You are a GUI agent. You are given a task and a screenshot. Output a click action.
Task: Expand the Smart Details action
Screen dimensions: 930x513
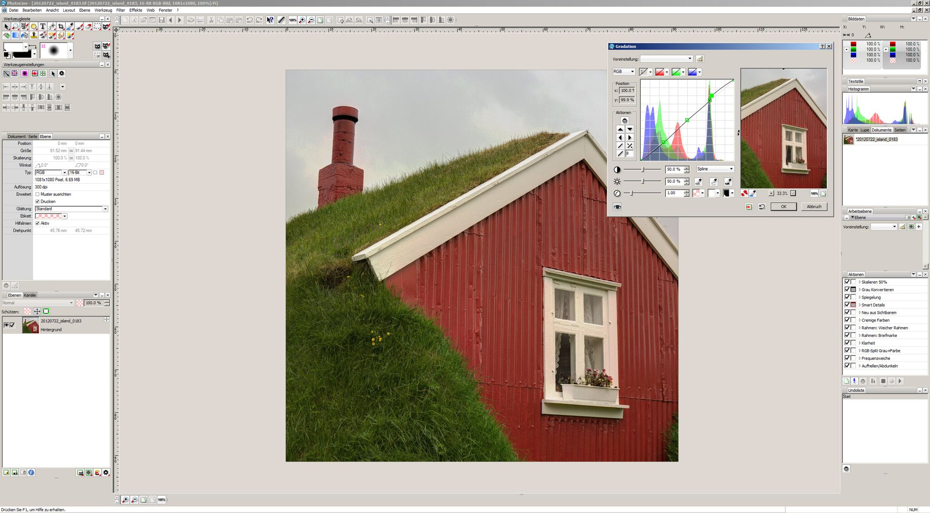point(860,305)
